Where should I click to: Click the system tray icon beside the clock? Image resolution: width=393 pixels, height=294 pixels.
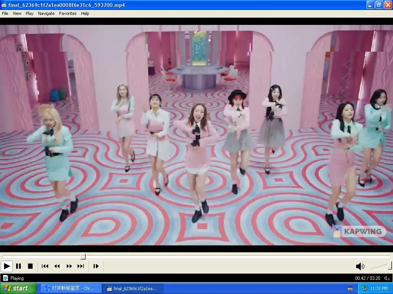(365, 289)
